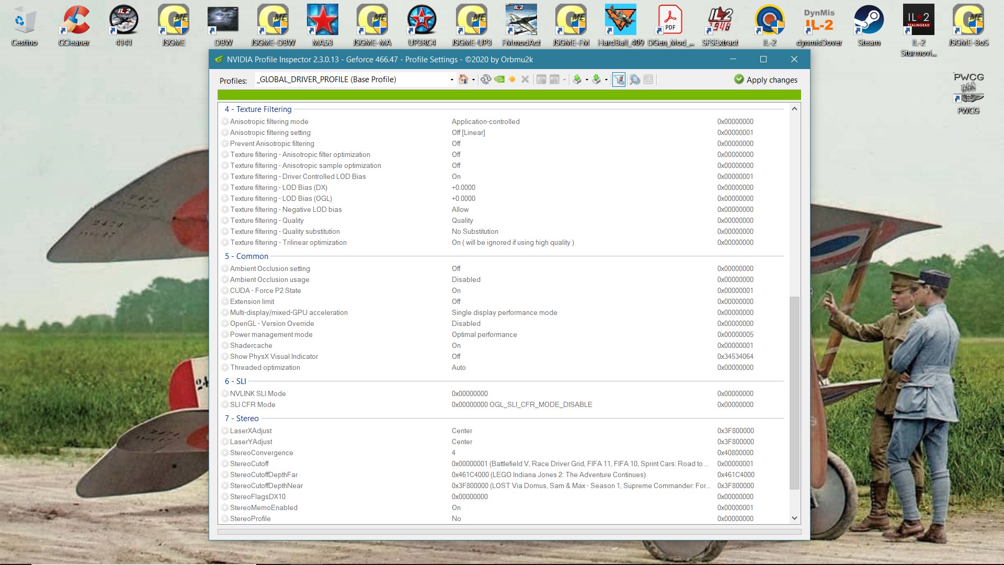Click the scrollbar down arrow in settings list
The height and width of the screenshot is (565, 1004).
(x=794, y=518)
